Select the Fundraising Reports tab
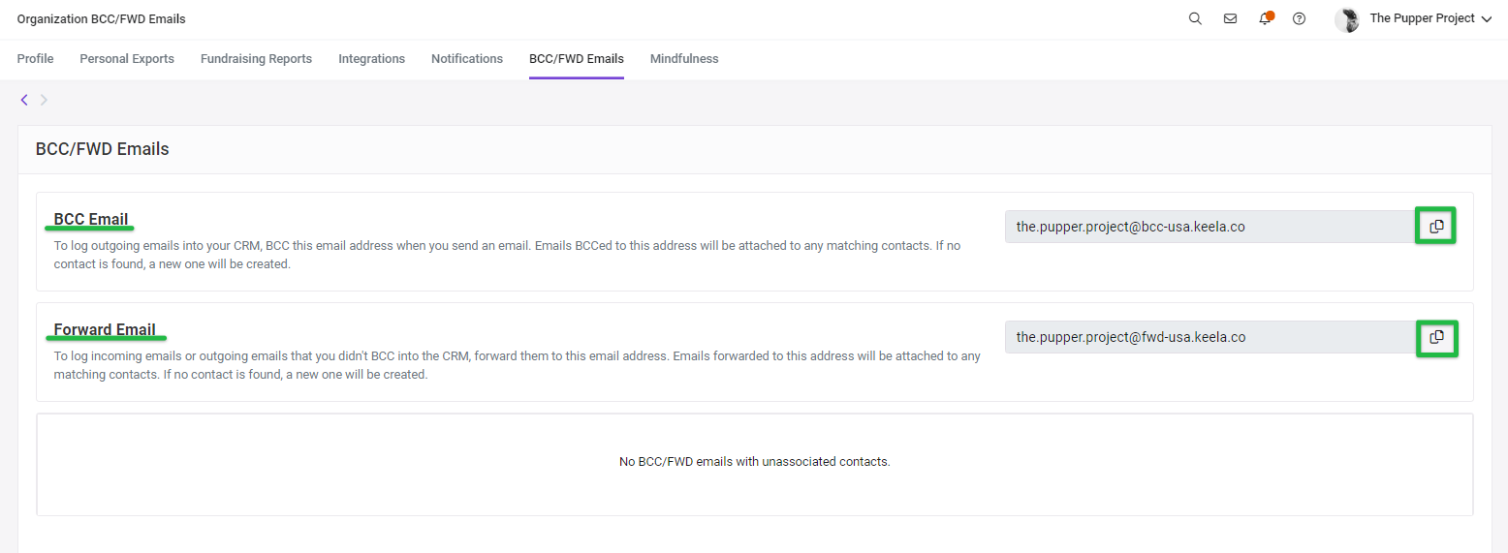The height and width of the screenshot is (553, 1508). click(x=256, y=59)
